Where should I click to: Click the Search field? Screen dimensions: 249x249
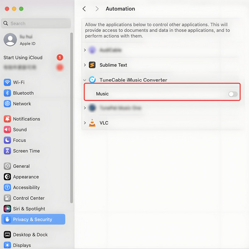36,23
